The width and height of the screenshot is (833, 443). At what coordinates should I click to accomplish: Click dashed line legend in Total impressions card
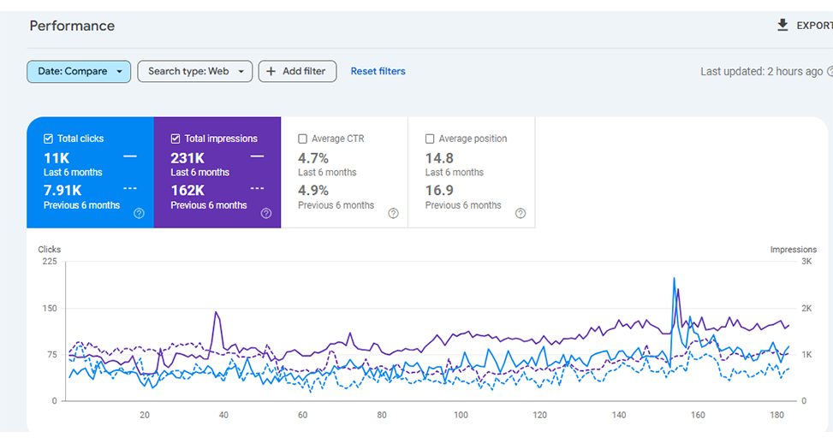(x=257, y=188)
